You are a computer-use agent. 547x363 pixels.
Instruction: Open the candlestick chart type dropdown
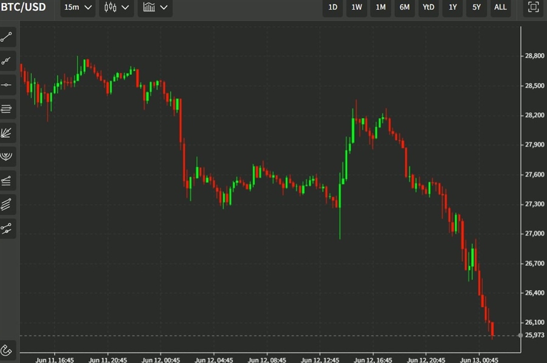click(117, 7)
